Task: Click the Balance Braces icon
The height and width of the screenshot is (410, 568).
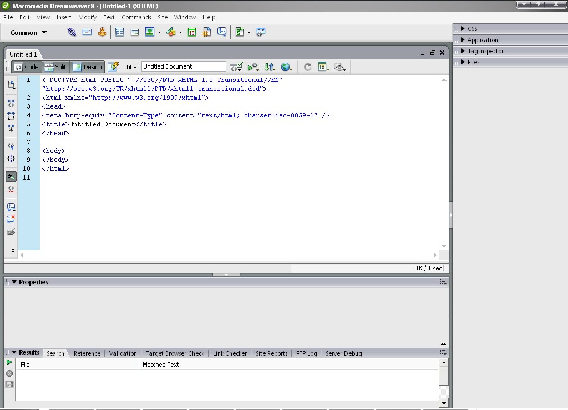Action: [11, 158]
